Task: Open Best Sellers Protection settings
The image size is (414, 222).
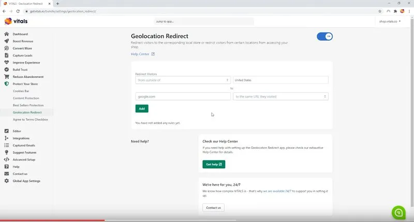Action: [x=28, y=105]
